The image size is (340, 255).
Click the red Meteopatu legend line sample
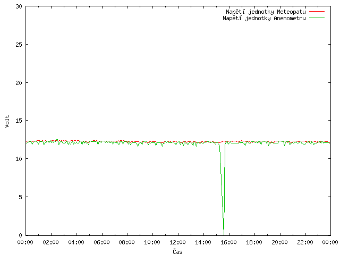[x=317, y=12]
